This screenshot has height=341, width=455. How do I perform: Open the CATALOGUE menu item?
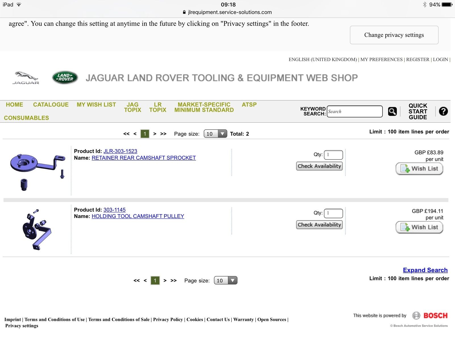(x=51, y=105)
